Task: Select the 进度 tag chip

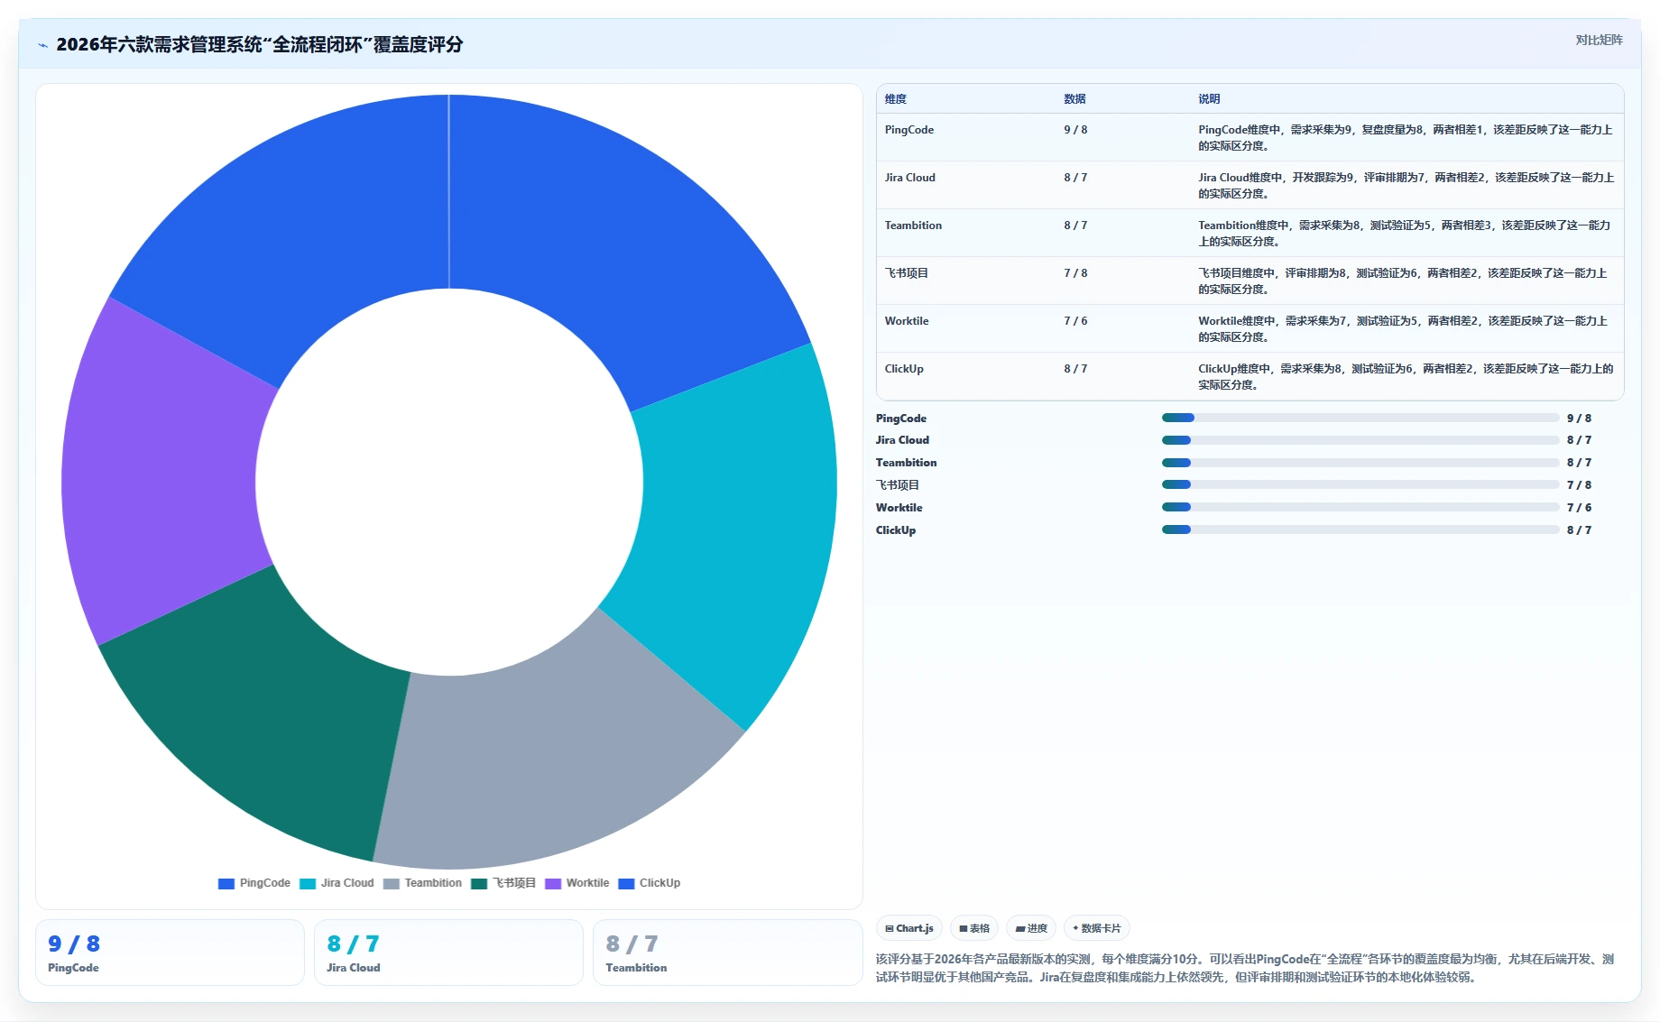Action: click(x=1031, y=928)
